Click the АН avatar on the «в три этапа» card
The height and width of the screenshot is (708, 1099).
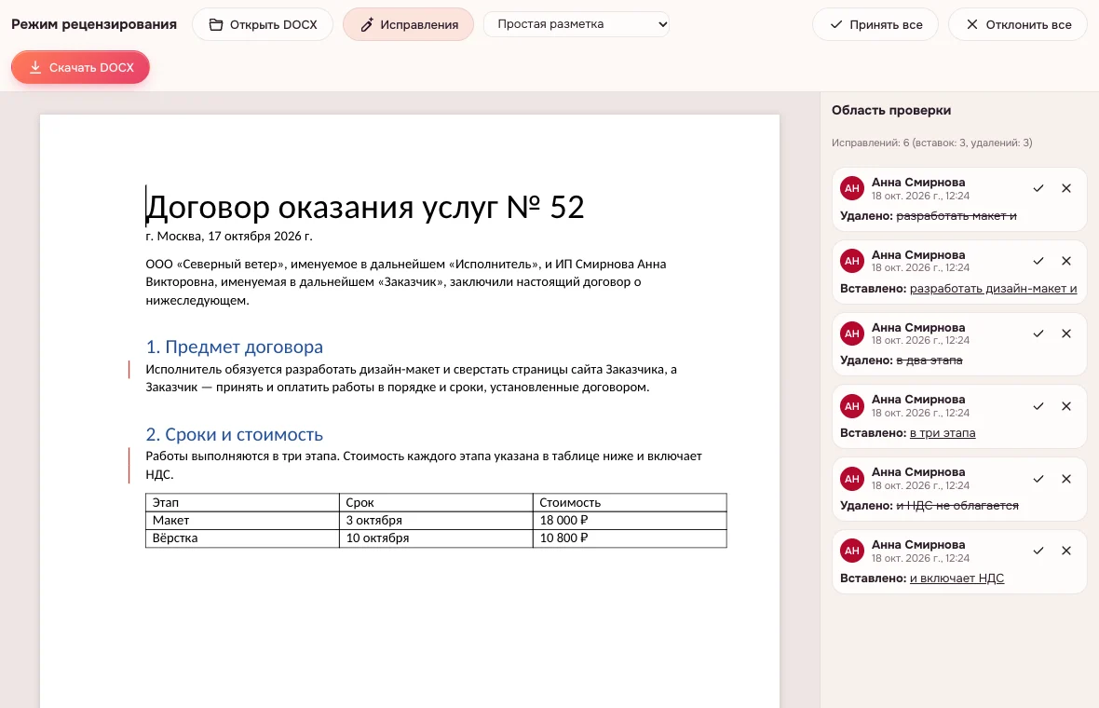pos(851,406)
